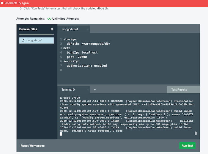The height and width of the screenshot is (154, 208).
Task: Click the 'port: 27000' line in editor
Action: [x=77, y=57]
